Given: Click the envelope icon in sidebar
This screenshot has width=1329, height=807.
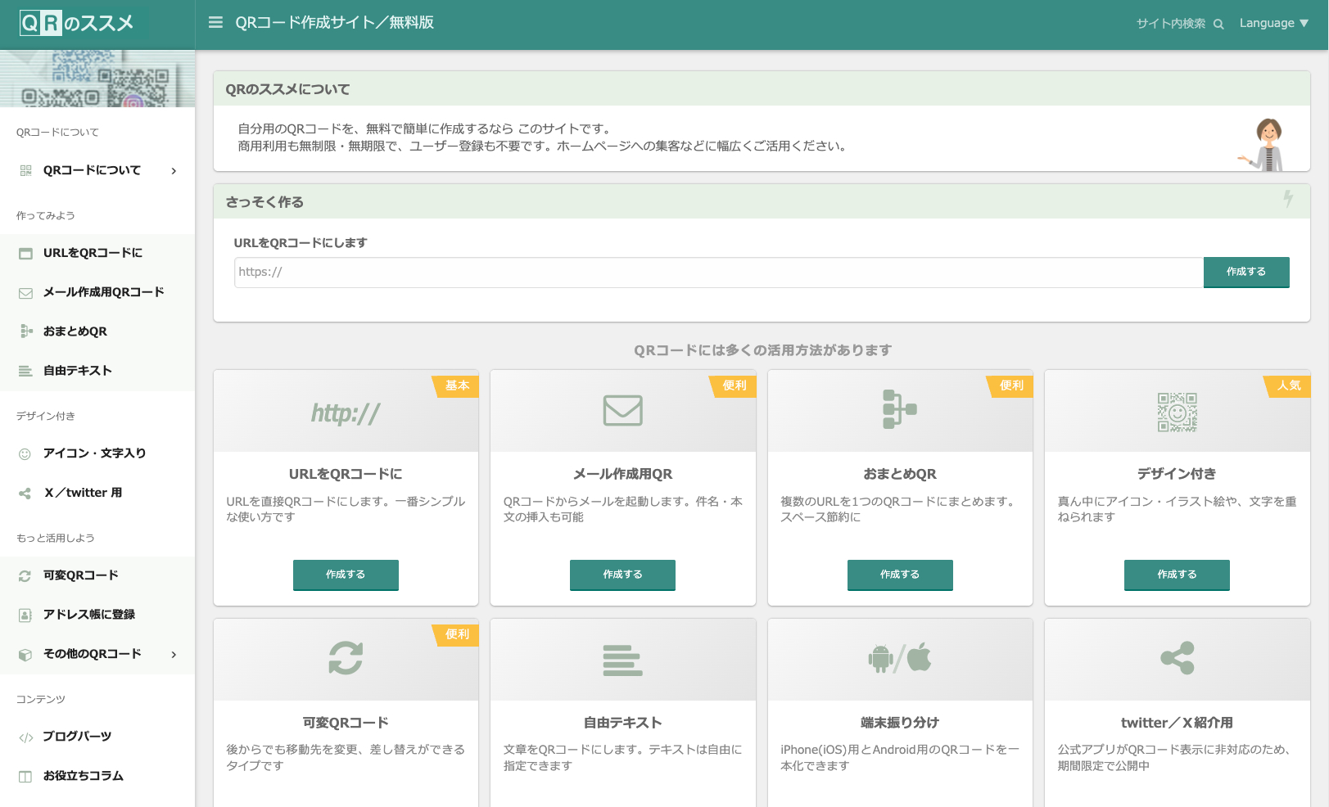Looking at the screenshot, I should [25, 293].
